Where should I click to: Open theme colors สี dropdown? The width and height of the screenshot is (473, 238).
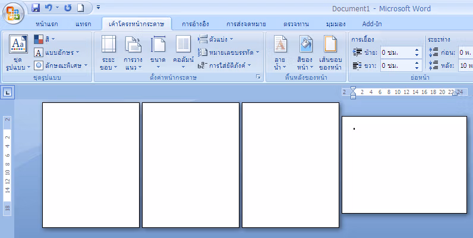click(45, 39)
